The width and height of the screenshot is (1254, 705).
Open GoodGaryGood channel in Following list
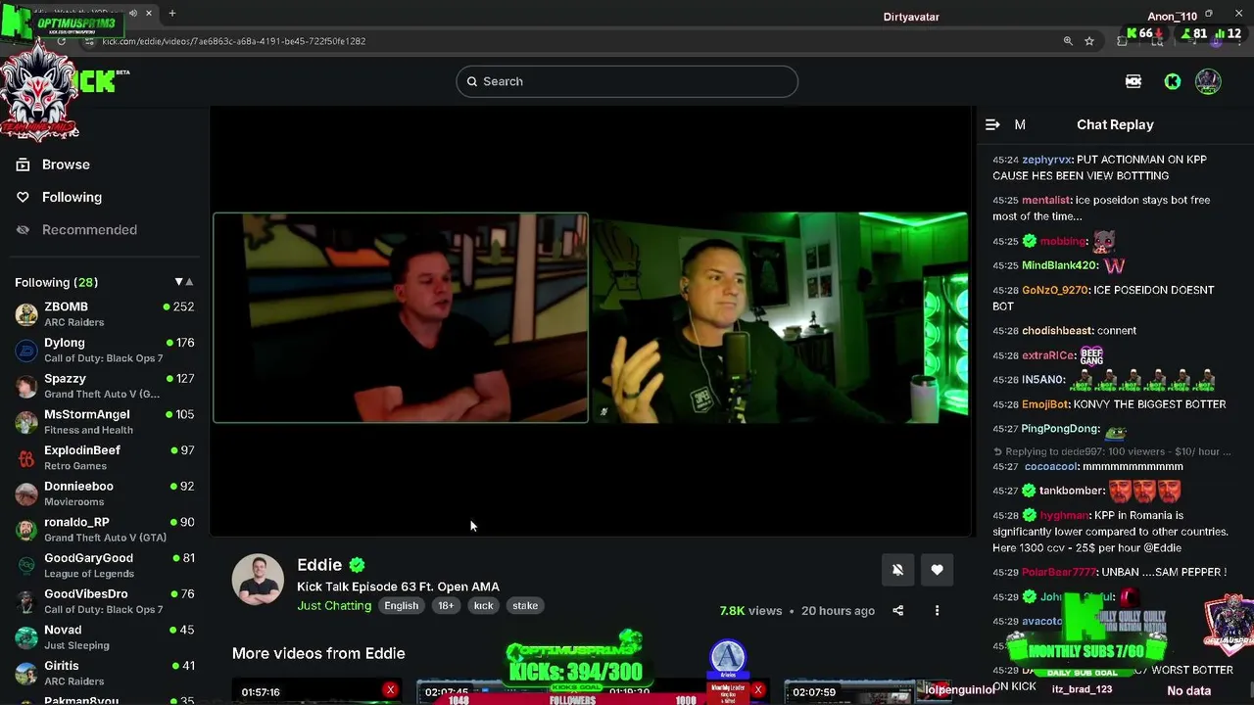pos(104,565)
